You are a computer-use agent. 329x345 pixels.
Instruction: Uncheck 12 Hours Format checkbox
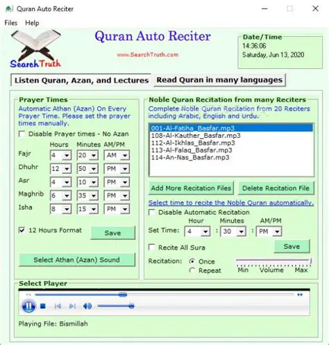tap(22, 230)
